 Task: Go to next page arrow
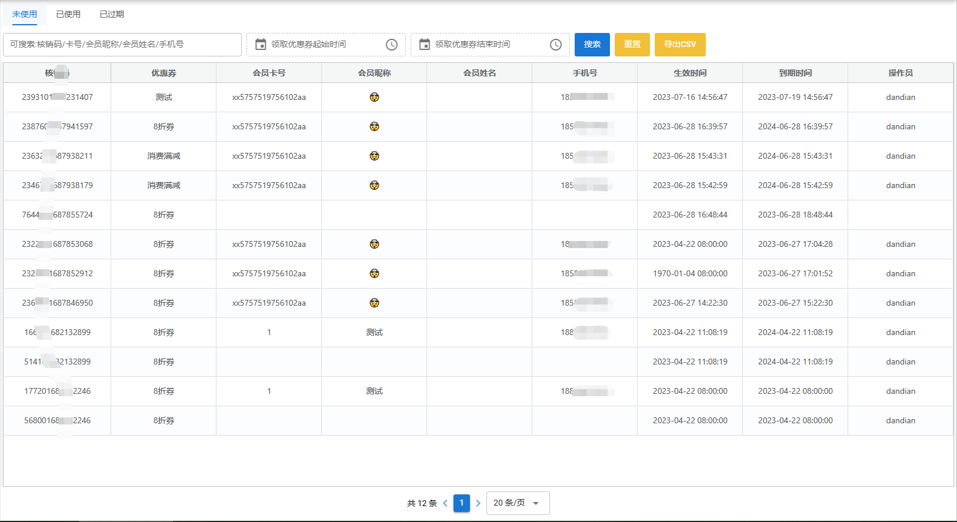tap(478, 503)
